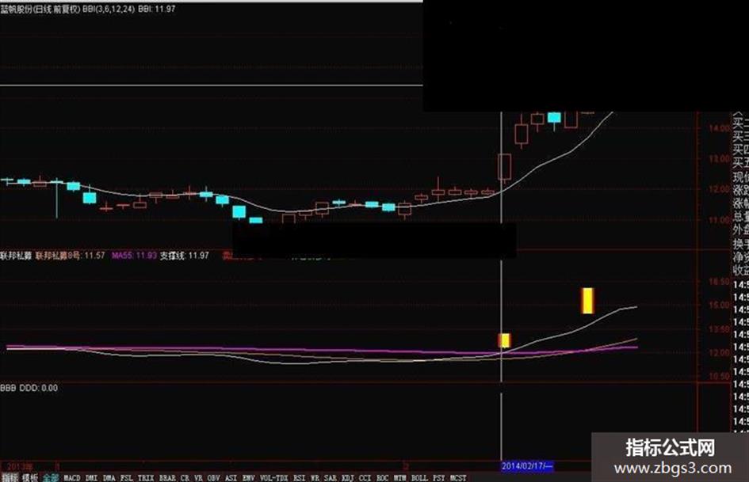Click the MA55: 11.93 label
Viewport: 749px width, 482px height.
coord(134,256)
